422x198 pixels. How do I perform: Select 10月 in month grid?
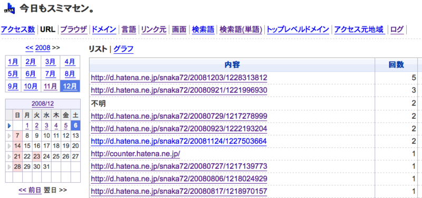pos(31,86)
